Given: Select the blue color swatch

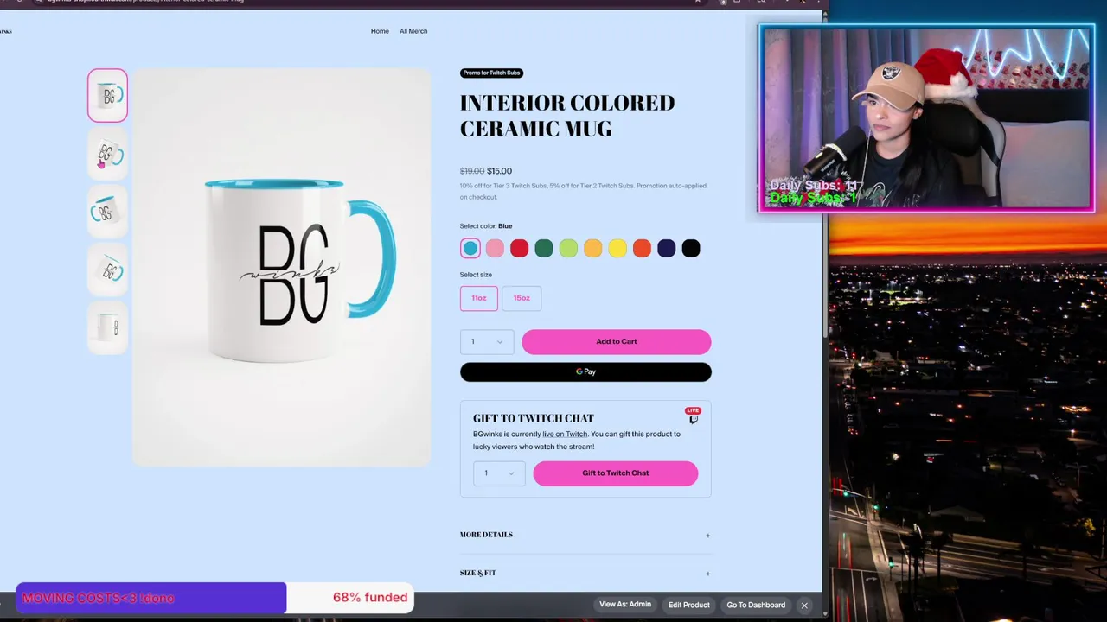Looking at the screenshot, I should [470, 249].
